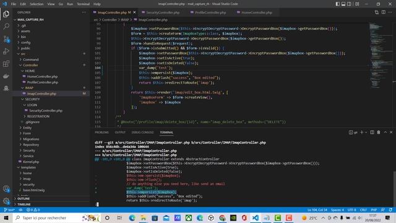The width and height of the screenshot is (396, 223).
Task: Change the CRLF end of line sequence
Action: pyautogui.click(x=363, y=210)
